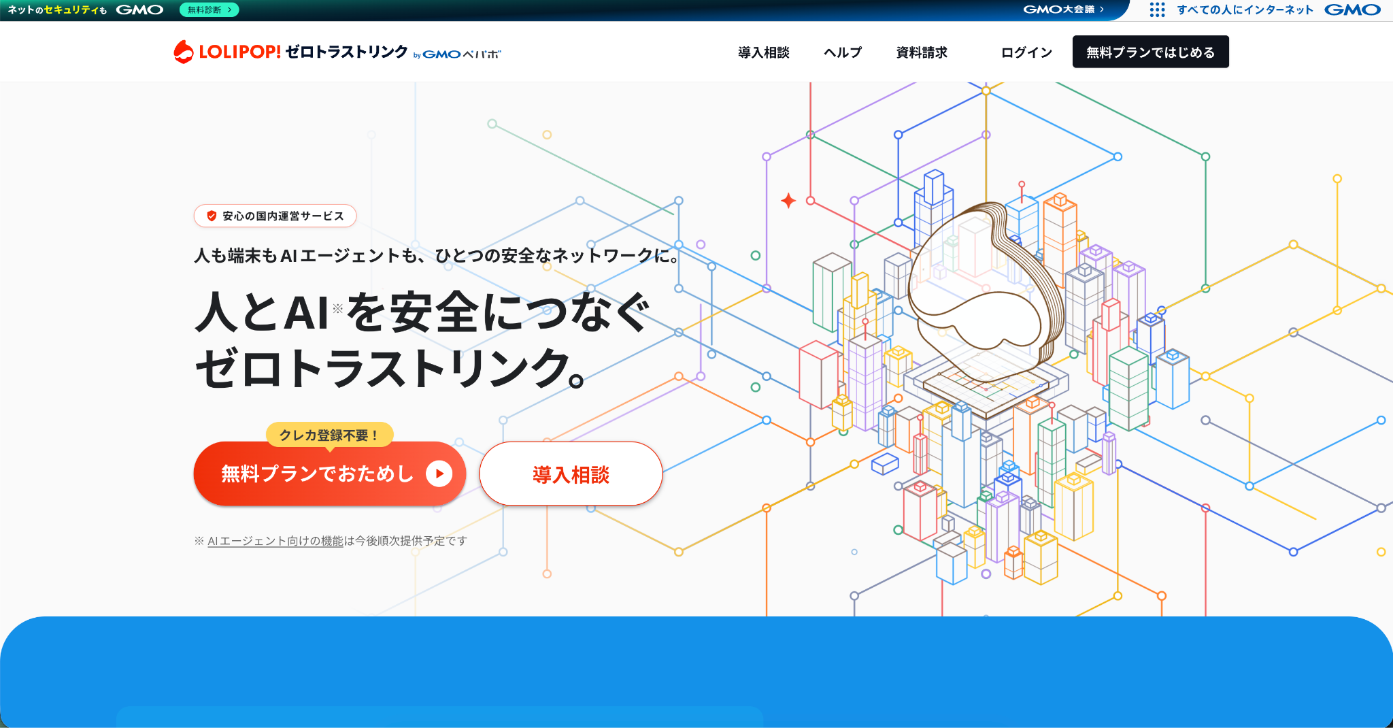Viewport: 1393px width, 728px height.
Task: Click the 人とAIを安全につなぐ headline
Action: coord(422,312)
